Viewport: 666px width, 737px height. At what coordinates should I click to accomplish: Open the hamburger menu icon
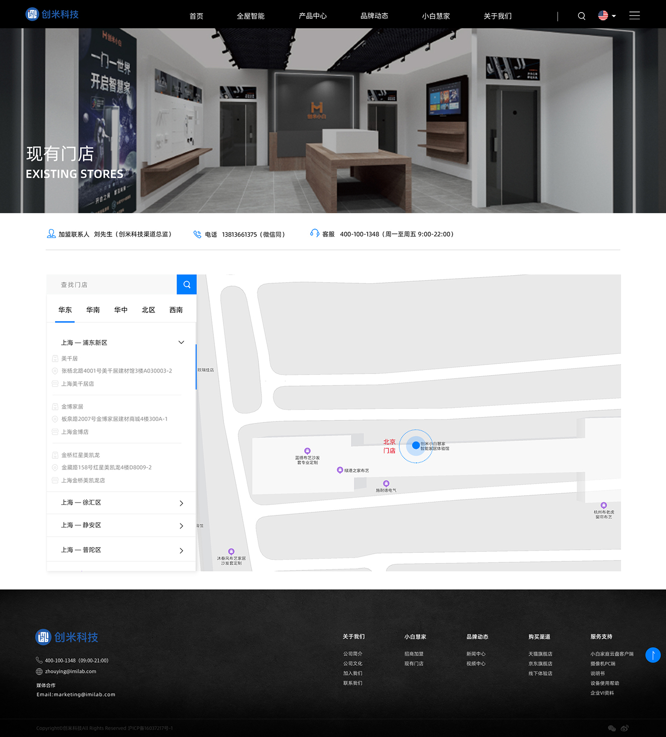pyautogui.click(x=634, y=16)
